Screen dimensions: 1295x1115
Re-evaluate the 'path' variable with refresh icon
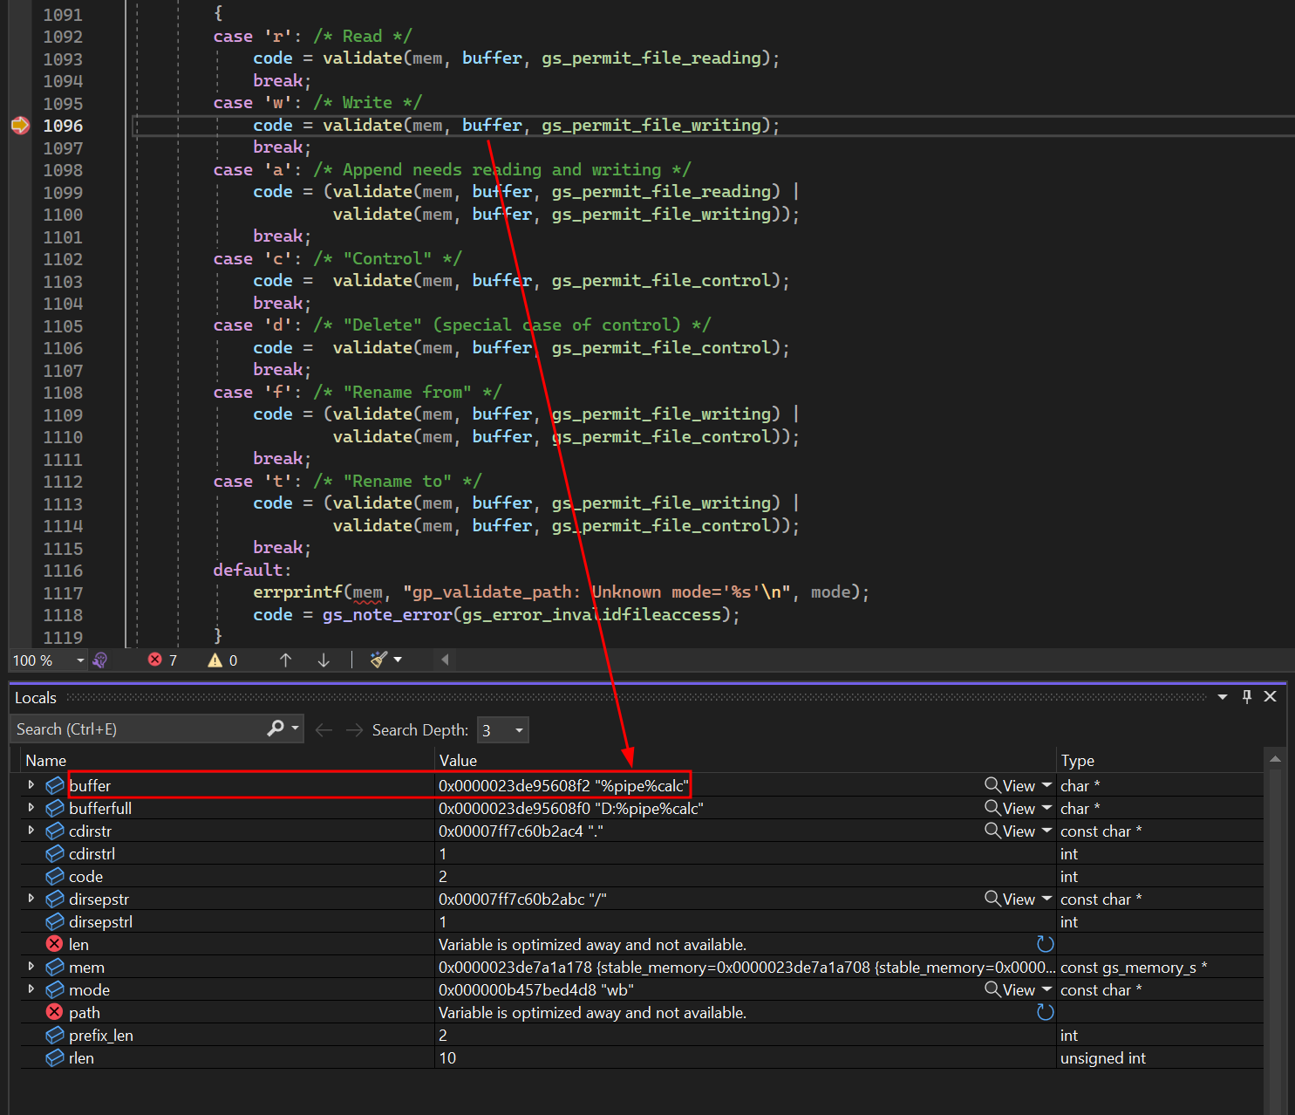pos(1045,1012)
